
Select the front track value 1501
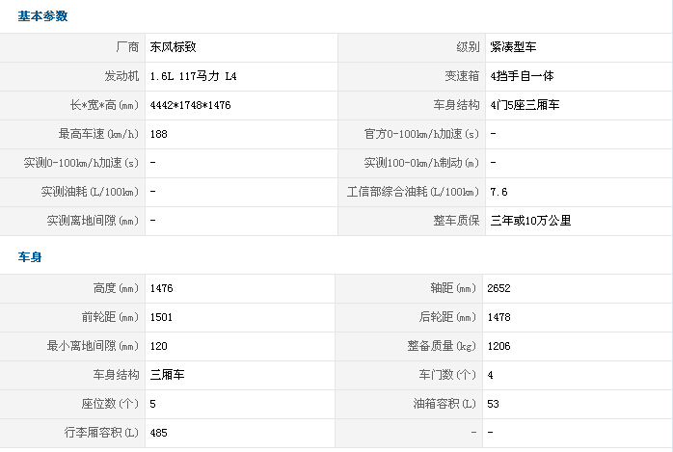pyautogui.click(x=161, y=317)
